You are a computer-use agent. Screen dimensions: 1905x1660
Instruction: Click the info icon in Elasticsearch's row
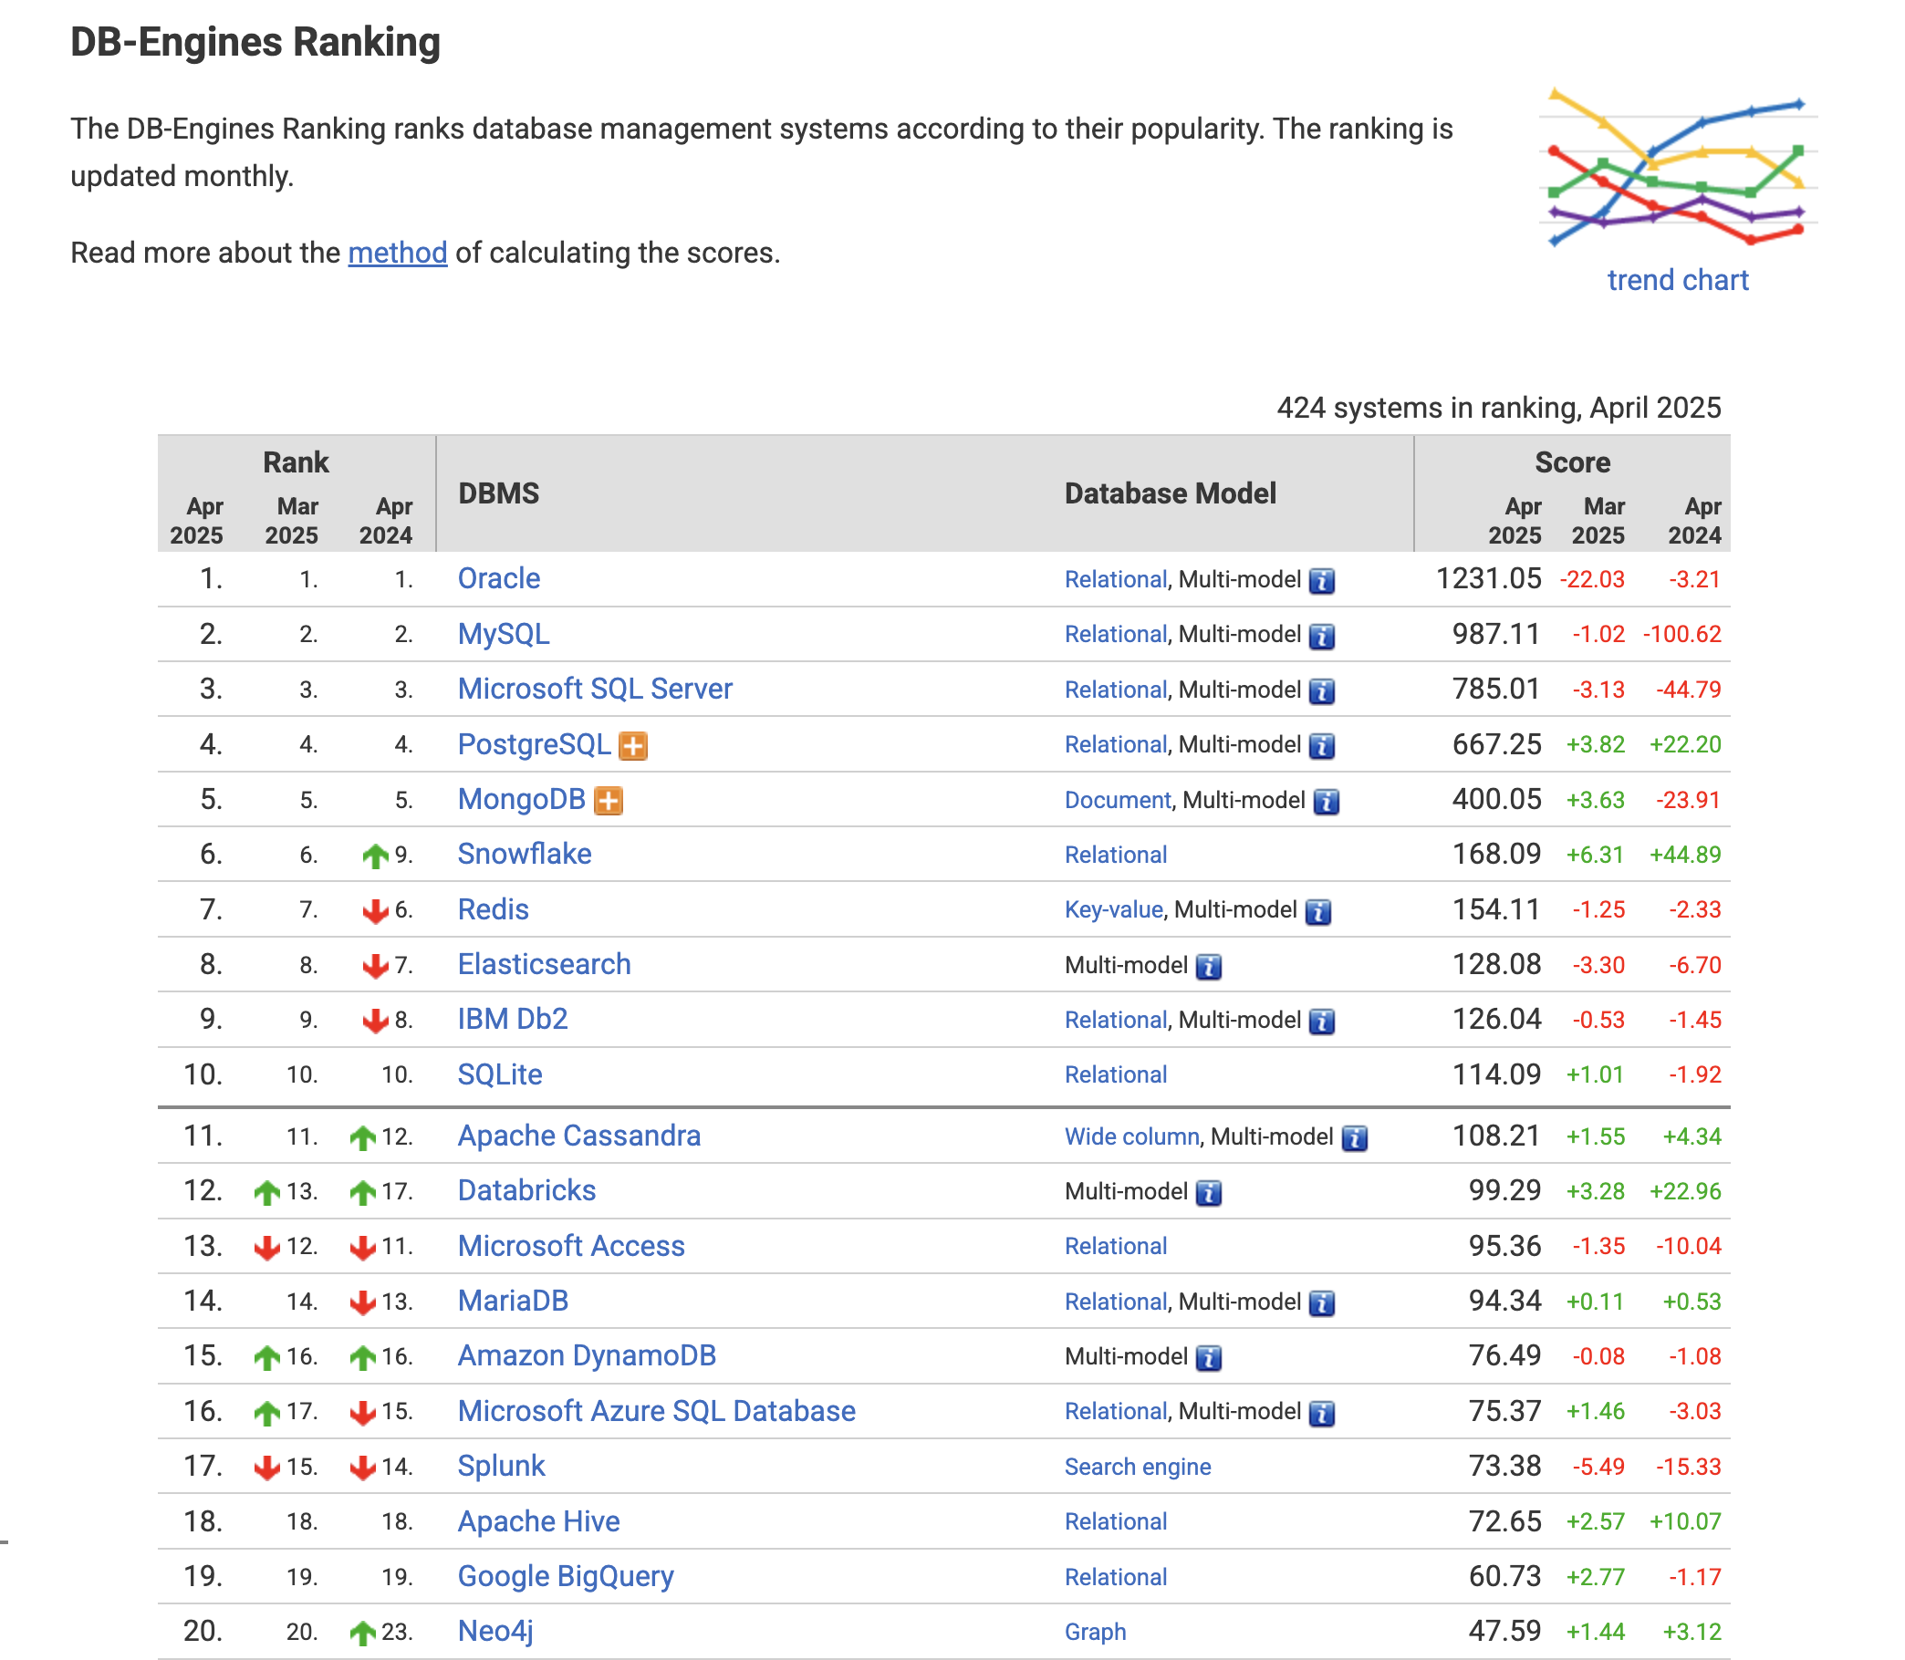pos(1208,967)
